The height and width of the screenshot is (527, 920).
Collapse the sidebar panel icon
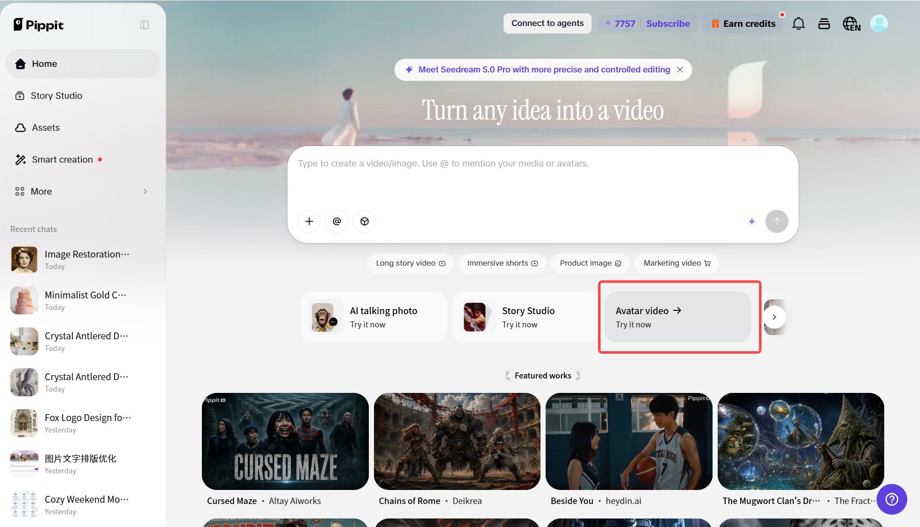click(144, 25)
